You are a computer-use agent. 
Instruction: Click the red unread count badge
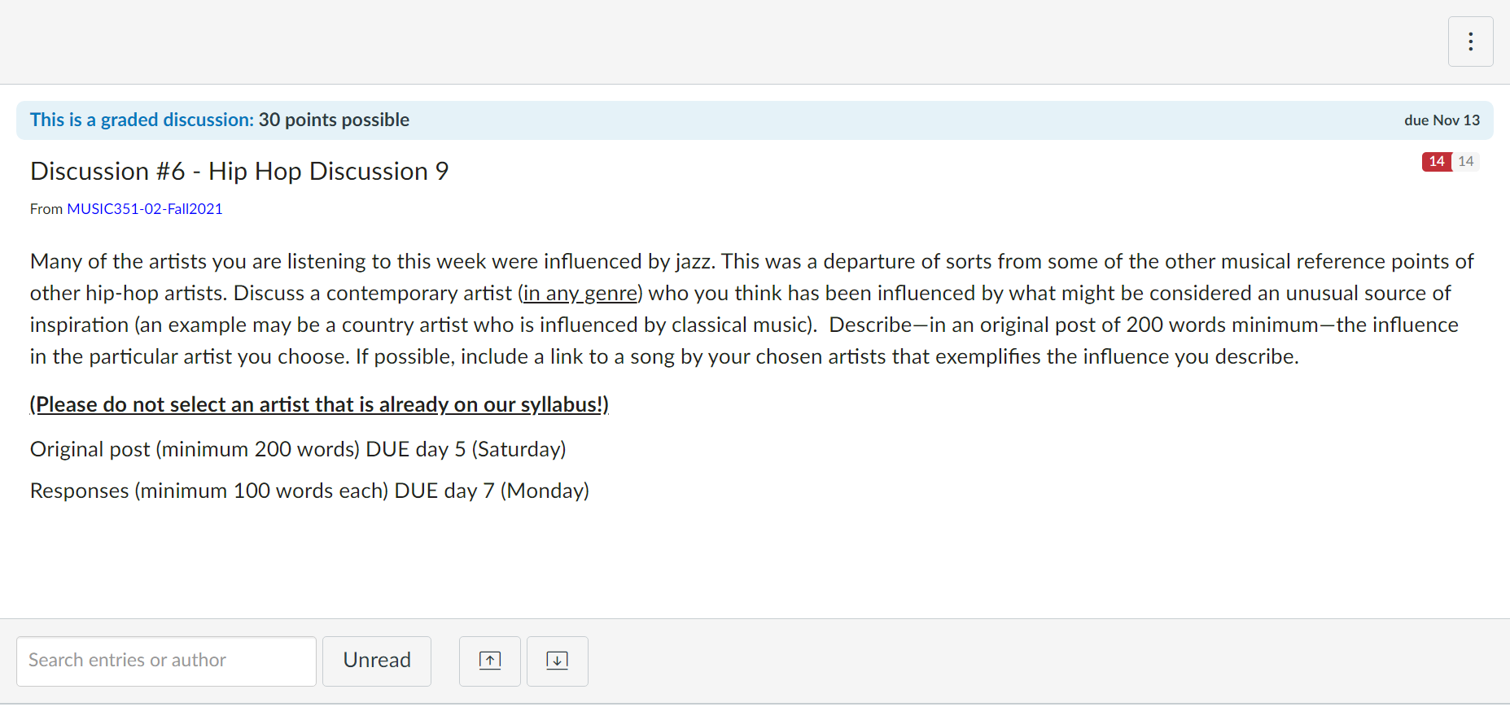coord(1436,161)
